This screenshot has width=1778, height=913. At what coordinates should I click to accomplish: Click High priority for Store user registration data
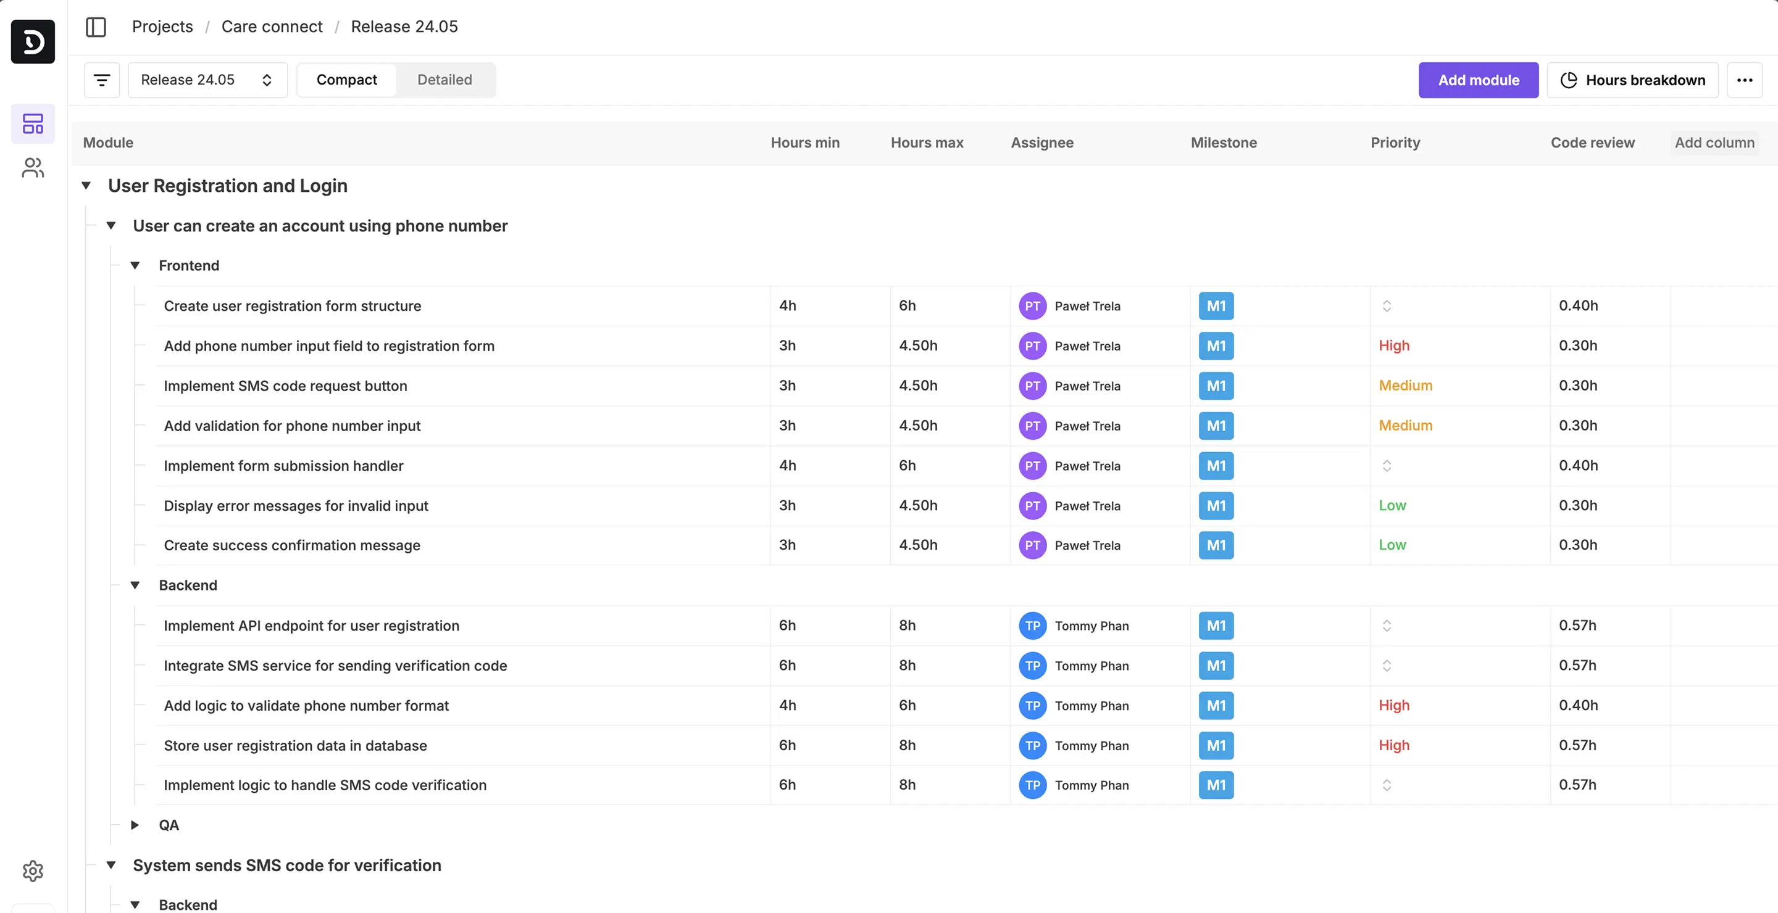click(1393, 745)
